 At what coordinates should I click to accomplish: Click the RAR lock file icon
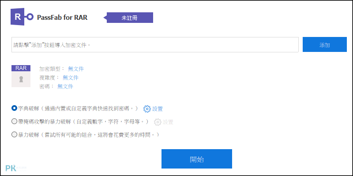click(21, 76)
